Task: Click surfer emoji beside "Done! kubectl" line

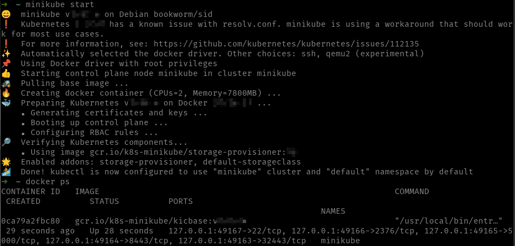Action: point(6,172)
